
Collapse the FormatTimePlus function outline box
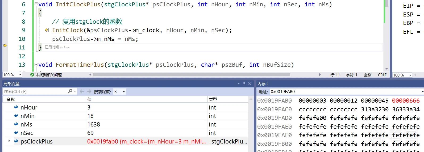click(x=36, y=65)
